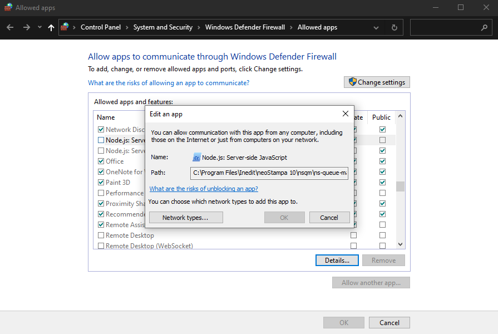Expand address bar history dropdown
498x334 pixels.
(x=376, y=28)
